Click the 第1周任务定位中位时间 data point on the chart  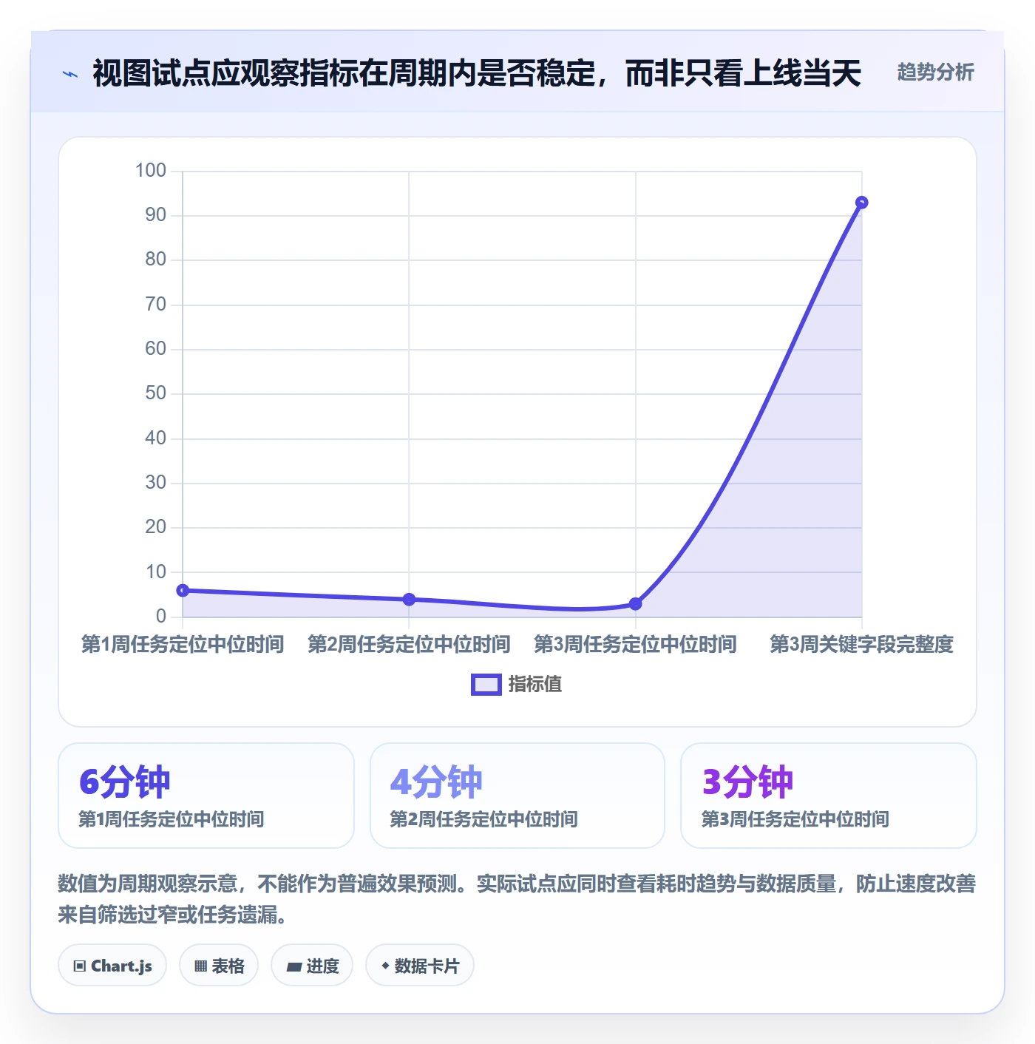(x=183, y=590)
